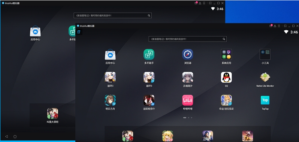Click the 17 FPS counter in front window
The image size is (299, 142).
79,32
